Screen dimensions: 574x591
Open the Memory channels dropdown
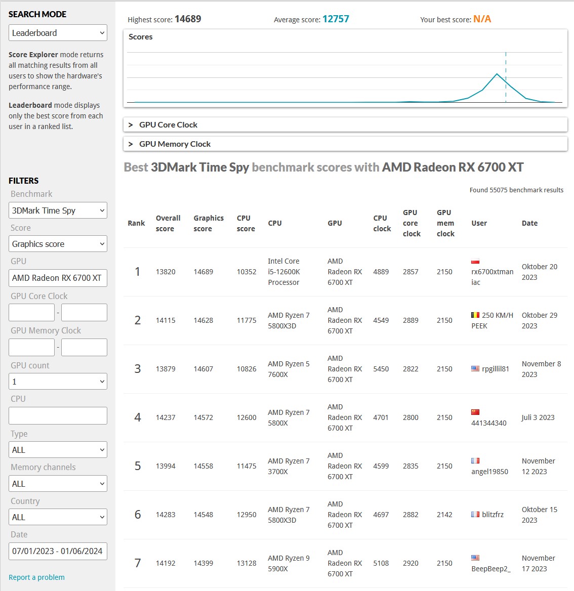58,484
